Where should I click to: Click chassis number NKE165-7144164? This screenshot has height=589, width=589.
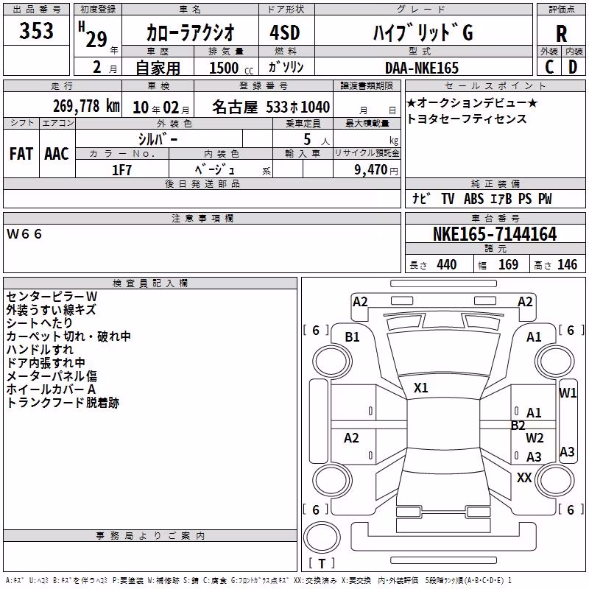tap(495, 234)
